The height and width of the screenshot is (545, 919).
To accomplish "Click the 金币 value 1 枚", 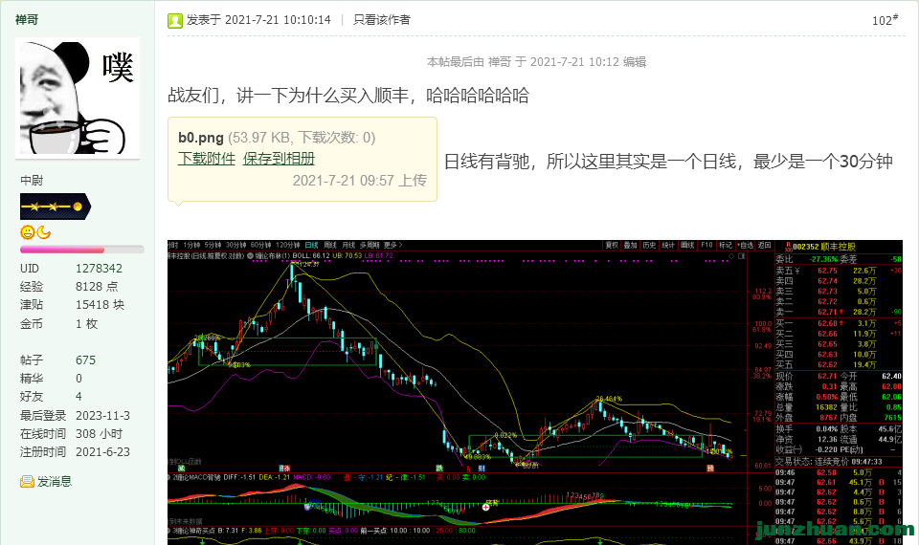I will click(86, 324).
